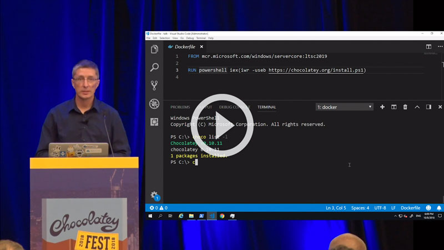Screen dimensions: 444x250
Task: Open the Extensions view in the activity bar
Action: tap(154, 122)
